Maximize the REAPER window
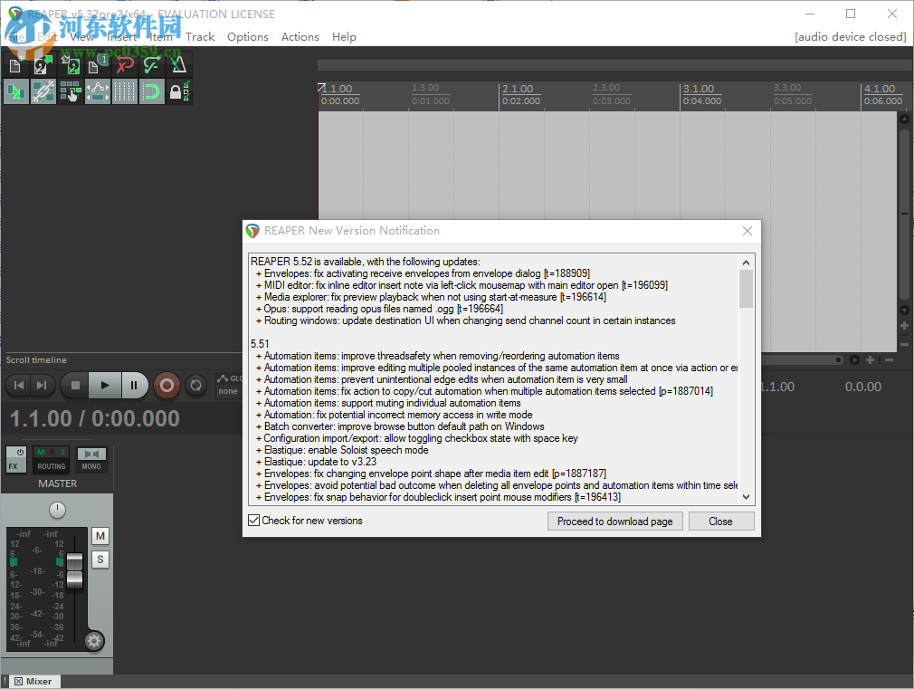The height and width of the screenshot is (689, 914). click(x=851, y=14)
